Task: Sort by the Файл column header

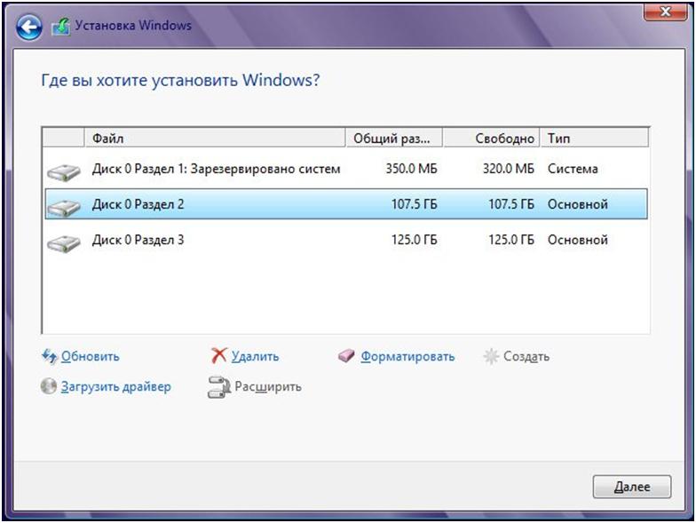Action: pyautogui.click(x=215, y=139)
